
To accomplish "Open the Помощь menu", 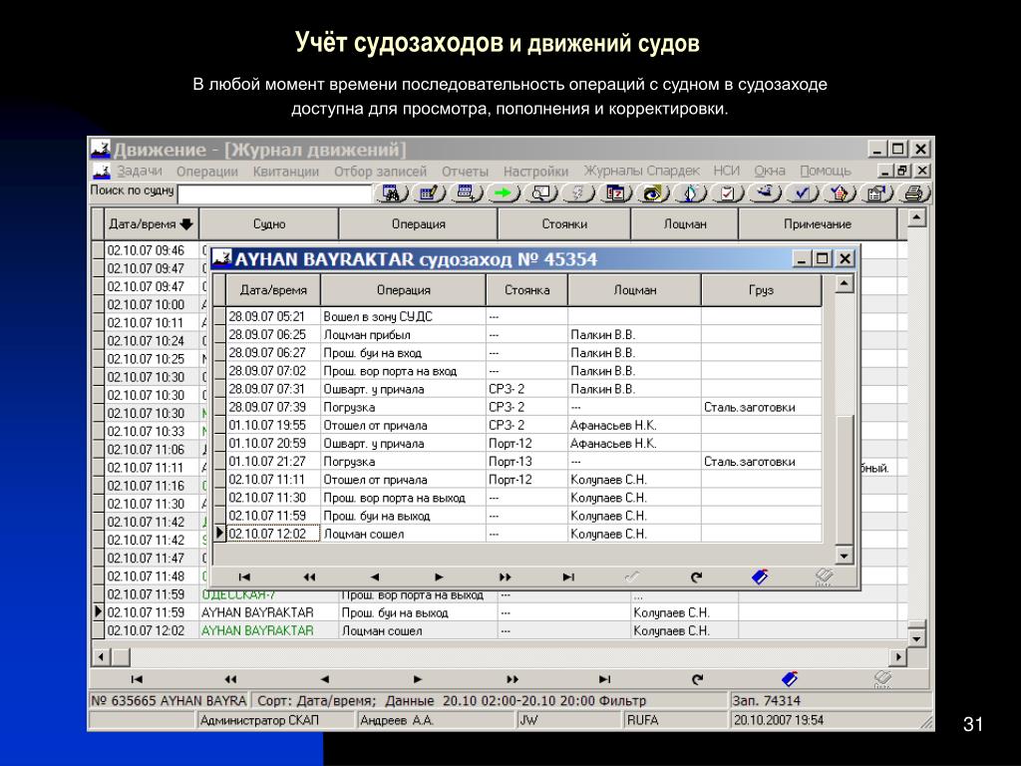I will click(826, 171).
